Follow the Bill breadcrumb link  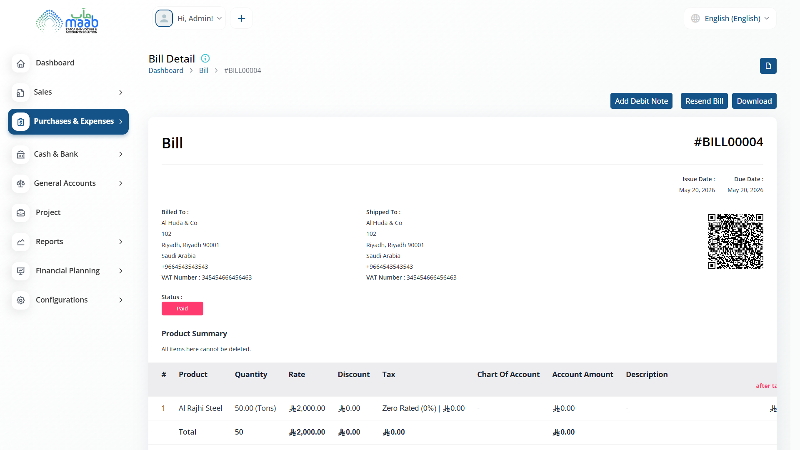coord(204,70)
